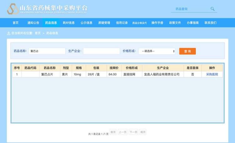Click the 规格 column header

(79, 68)
